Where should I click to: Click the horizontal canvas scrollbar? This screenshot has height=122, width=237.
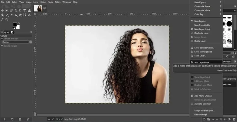(113, 115)
